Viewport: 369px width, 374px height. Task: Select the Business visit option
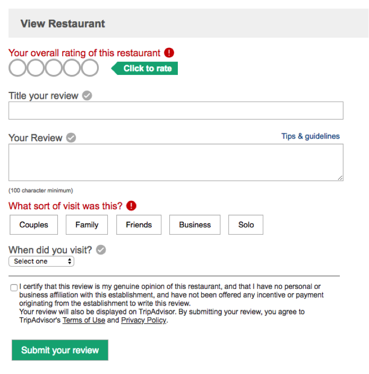pos(195,225)
